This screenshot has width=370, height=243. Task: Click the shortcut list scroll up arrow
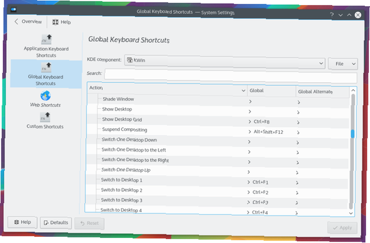[353, 90]
